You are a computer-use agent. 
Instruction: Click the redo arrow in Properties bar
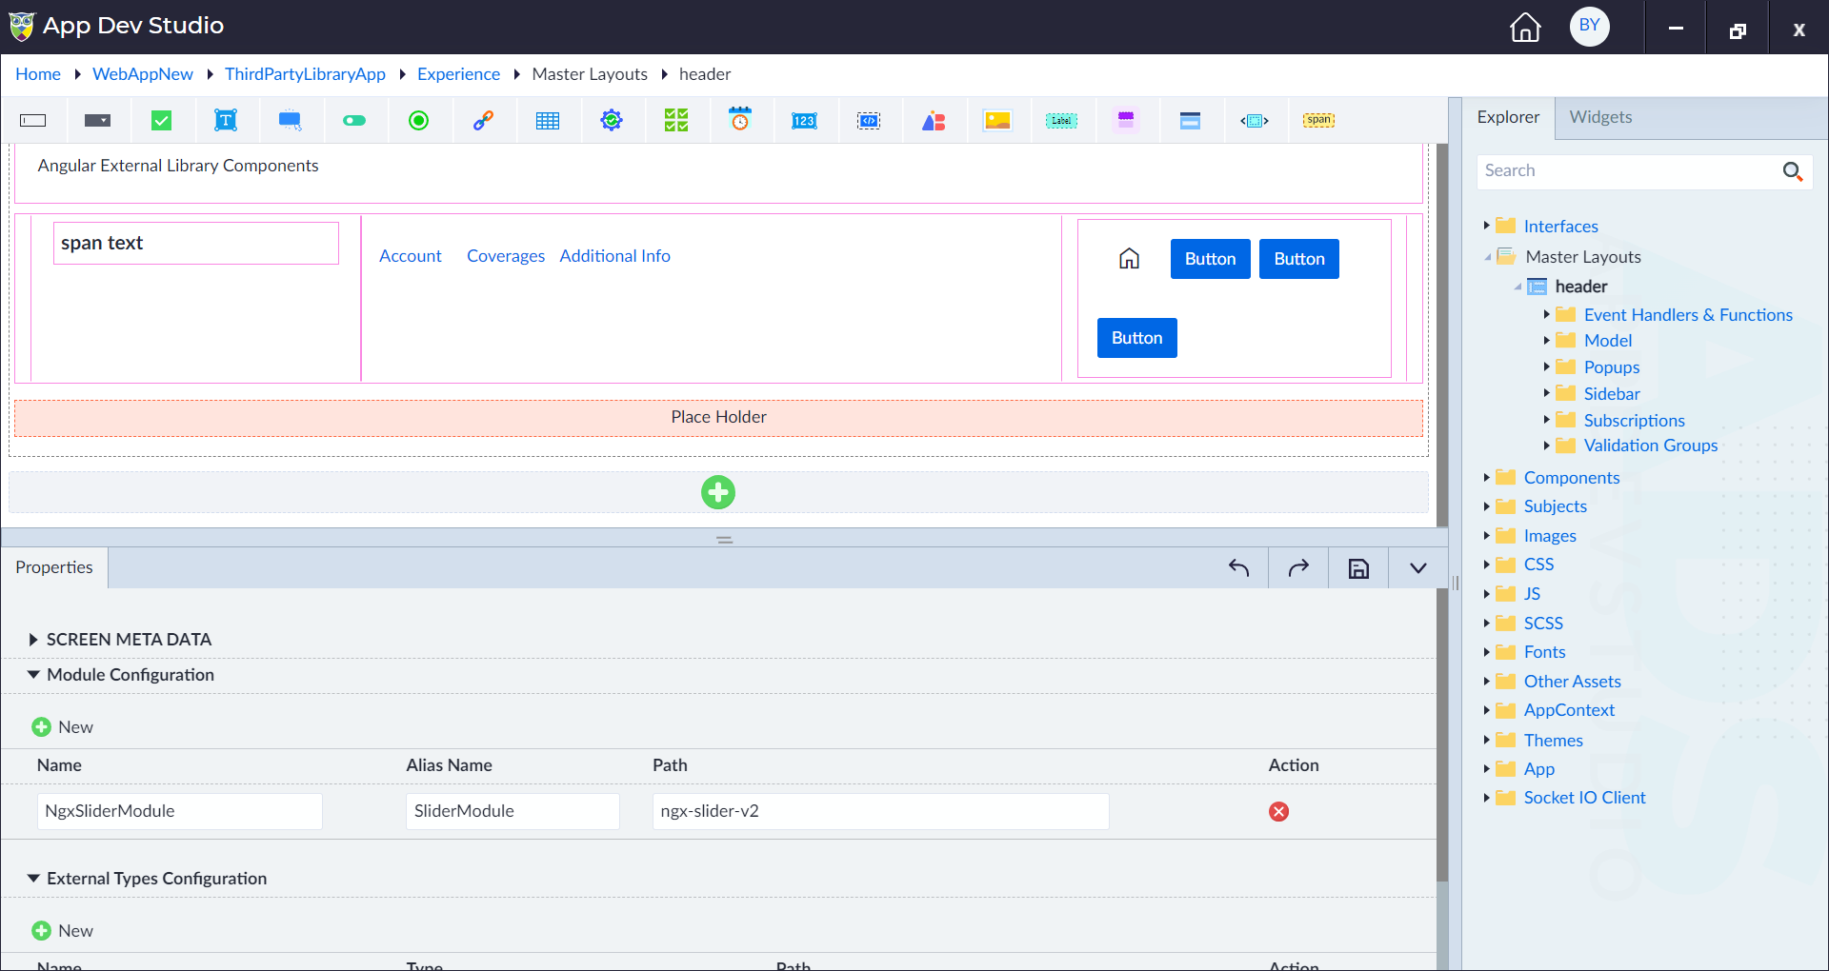1298,568
